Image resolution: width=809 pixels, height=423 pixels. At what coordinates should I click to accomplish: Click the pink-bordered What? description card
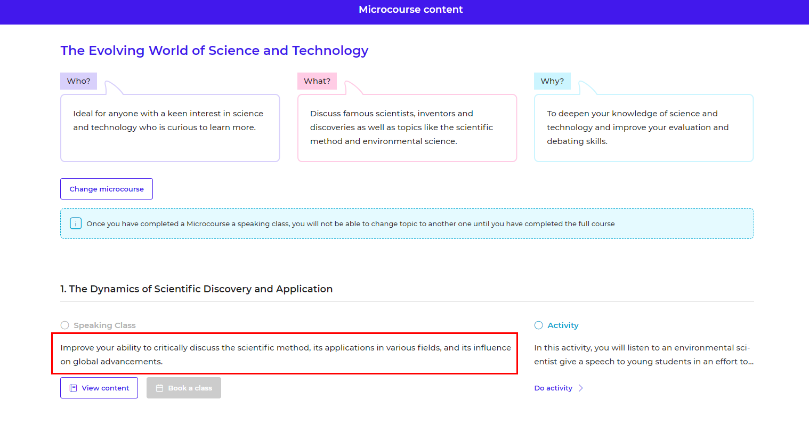point(407,128)
